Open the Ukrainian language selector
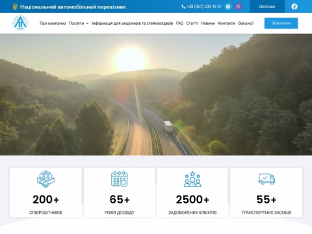The width and height of the screenshot is (312, 234). pyautogui.click(x=267, y=6)
